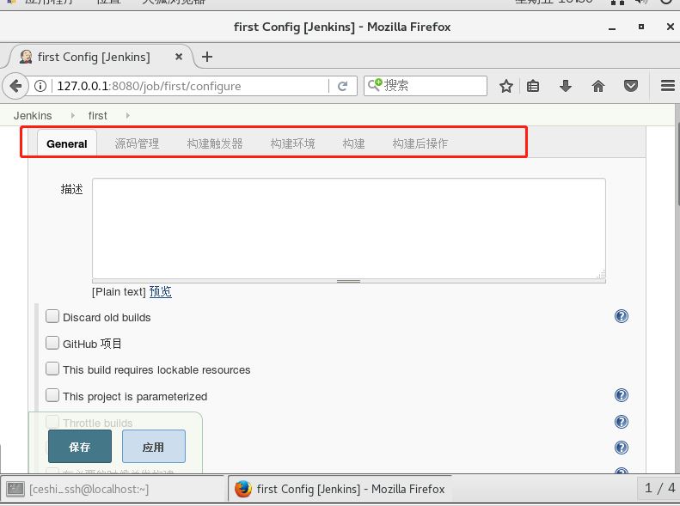Tick This build requires lockable resources

click(52, 369)
